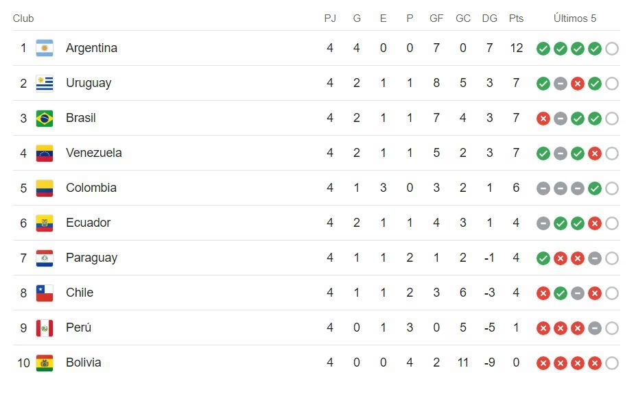Viewport: 636px width, 394px height.
Task: Click Colombia's first grey draw result icon
Action: 543,188
